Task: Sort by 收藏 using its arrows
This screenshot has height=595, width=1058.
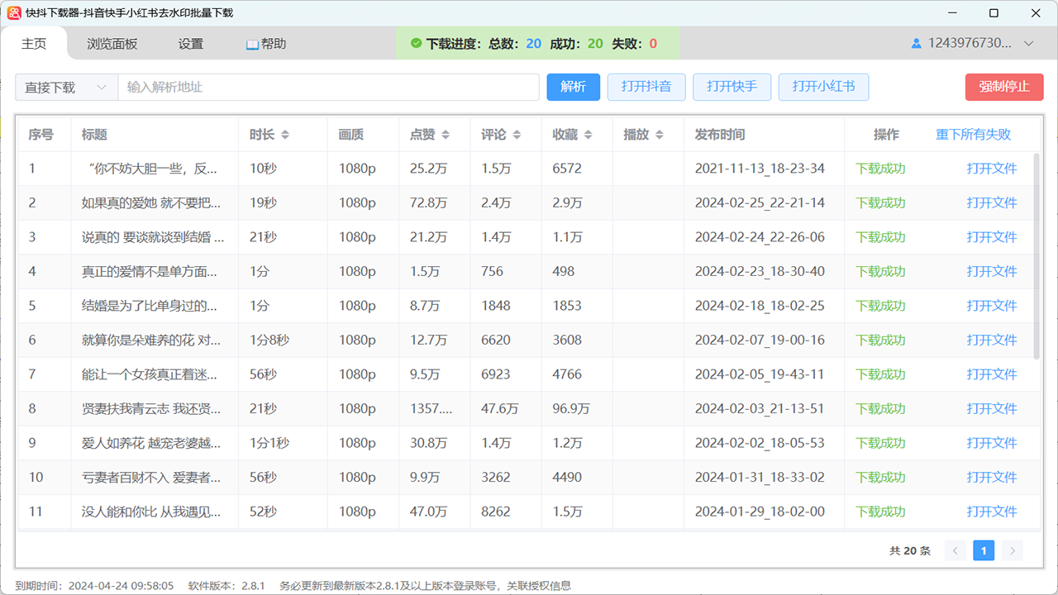Action: (x=588, y=135)
